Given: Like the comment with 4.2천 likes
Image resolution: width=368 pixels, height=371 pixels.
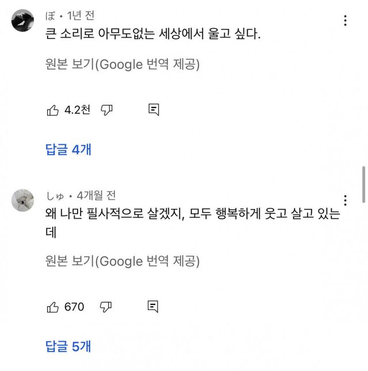Looking at the screenshot, I should [52, 110].
